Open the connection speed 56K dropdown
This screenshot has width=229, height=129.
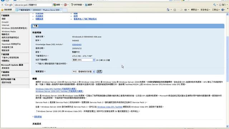pyautogui.click(x=84, y=60)
